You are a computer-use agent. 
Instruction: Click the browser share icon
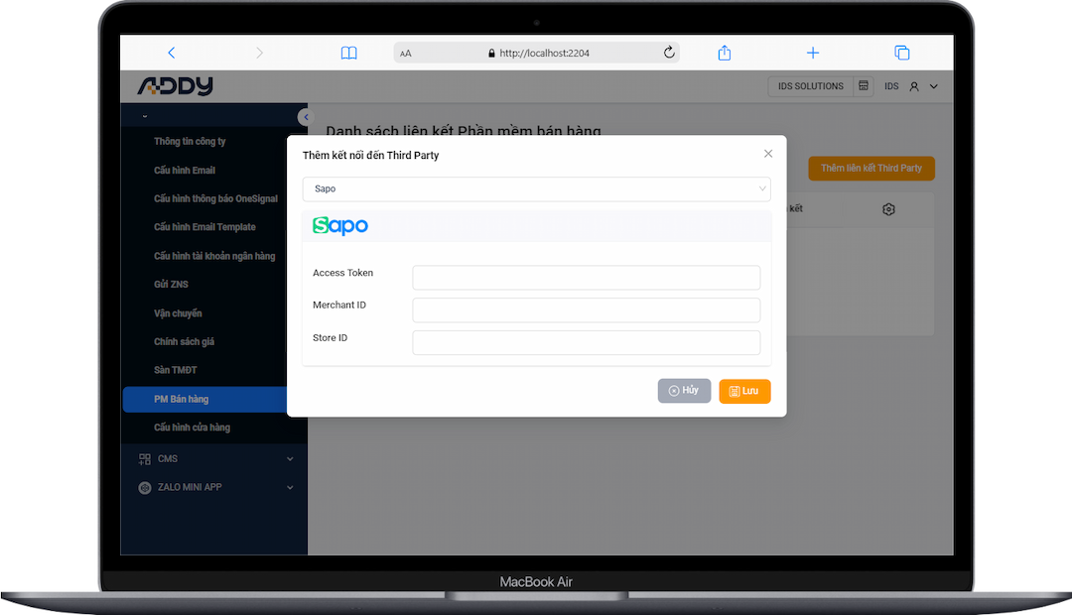click(725, 53)
